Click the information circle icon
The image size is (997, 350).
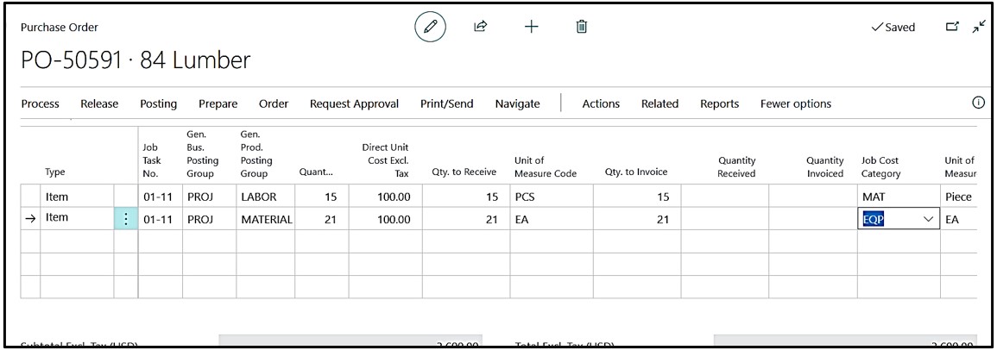978,103
